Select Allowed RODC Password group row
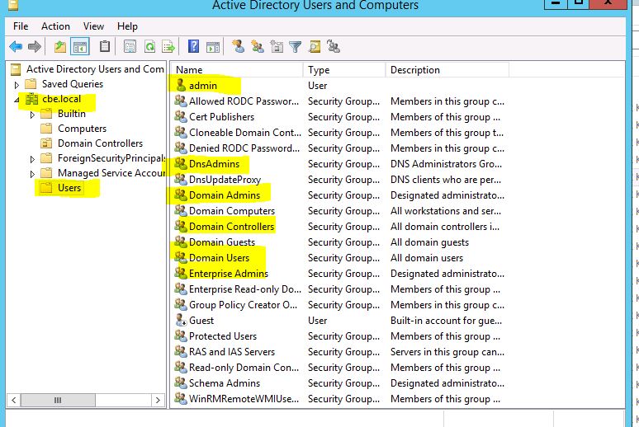The height and width of the screenshot is (427, 639). tap(340, 101)
